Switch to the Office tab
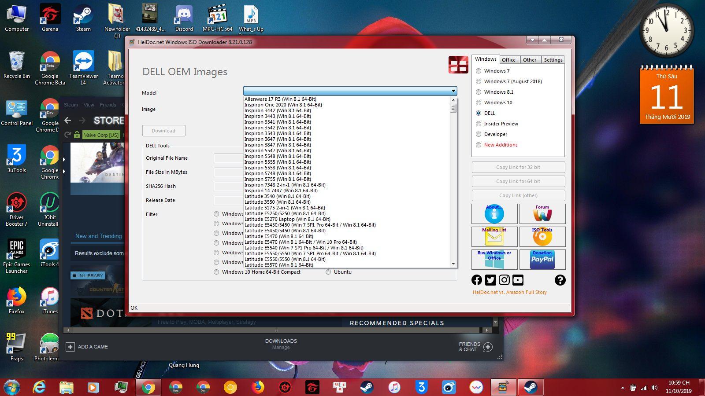Screen dimensions: 705x396 click(508, 60)
